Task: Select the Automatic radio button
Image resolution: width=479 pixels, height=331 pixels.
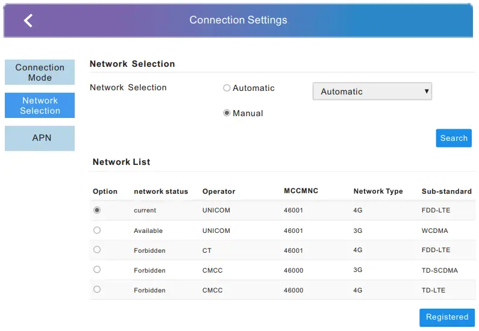Action: 227,88
